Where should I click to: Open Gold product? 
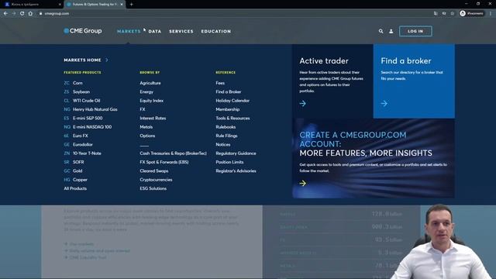[77, 170]
